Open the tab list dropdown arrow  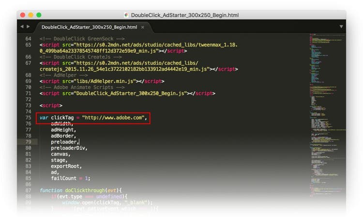(x=341, y=27)
